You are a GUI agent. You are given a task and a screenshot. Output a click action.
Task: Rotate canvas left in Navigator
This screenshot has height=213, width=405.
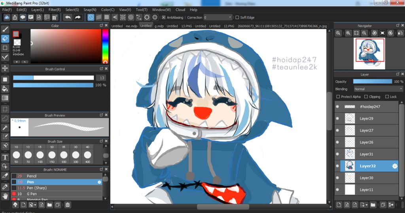(374, 33)
